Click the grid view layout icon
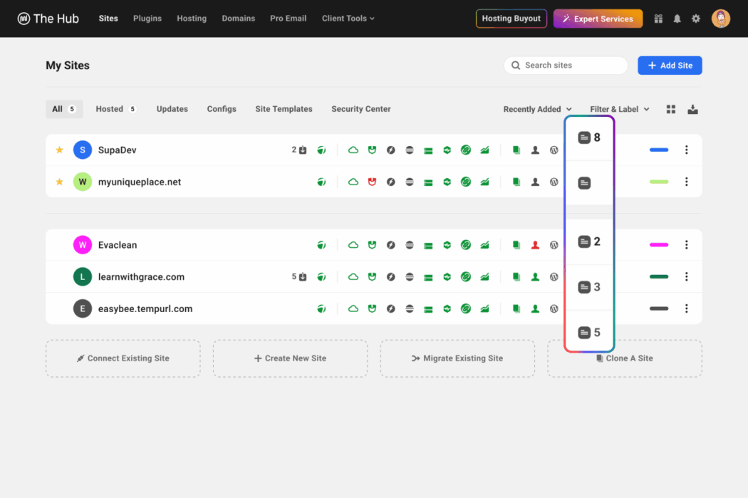This screenshot has width=748, height=498. (670, 109)
